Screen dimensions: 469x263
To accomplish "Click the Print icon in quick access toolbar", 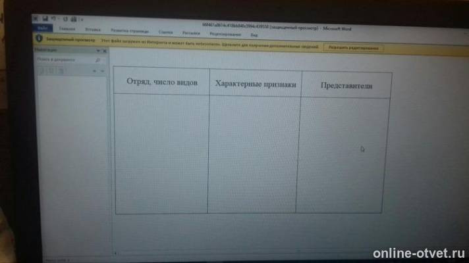I will [x=74, y=20].
